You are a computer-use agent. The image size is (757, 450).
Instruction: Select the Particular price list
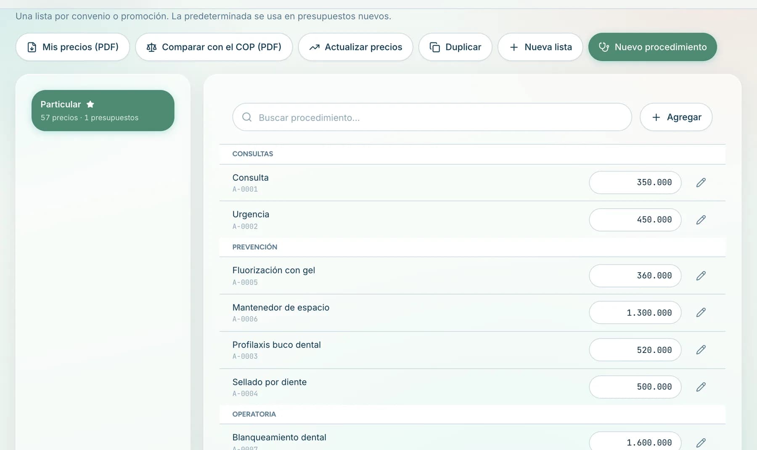tap(103, 111)
